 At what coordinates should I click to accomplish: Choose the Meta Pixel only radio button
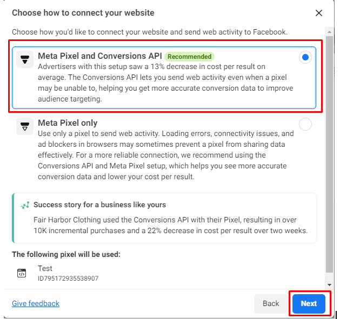pyautogui.click(x=305, y=124)
